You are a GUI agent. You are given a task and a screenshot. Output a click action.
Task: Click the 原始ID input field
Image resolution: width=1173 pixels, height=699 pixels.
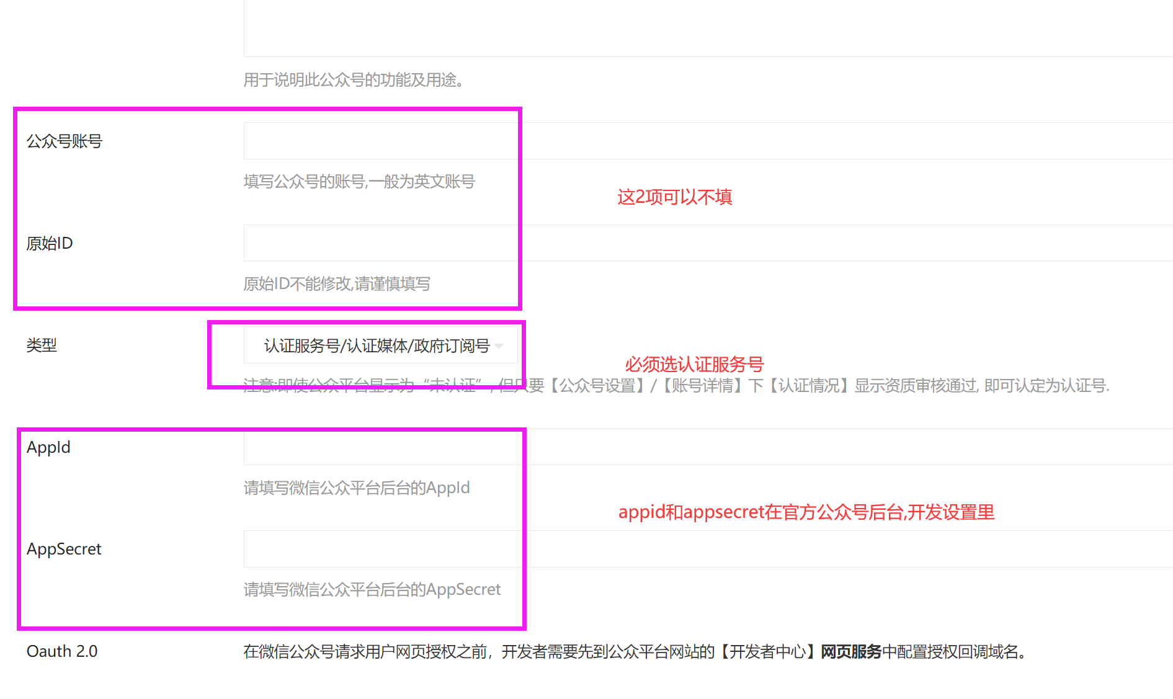tap(708, 243)
